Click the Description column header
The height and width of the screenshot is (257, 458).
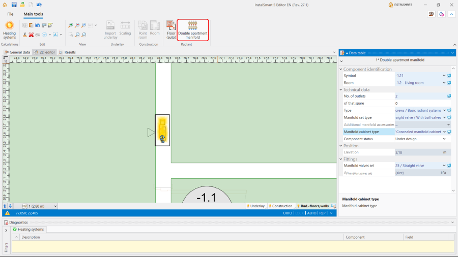[x=181, y=237]
